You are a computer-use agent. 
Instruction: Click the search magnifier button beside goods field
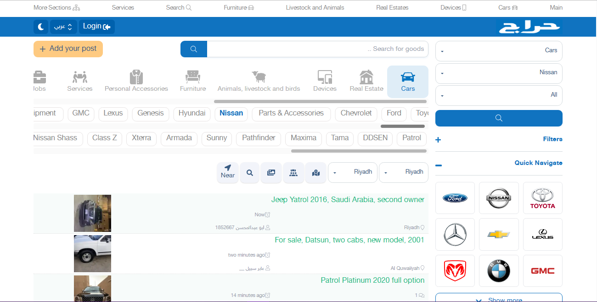[x=194, y=49]
